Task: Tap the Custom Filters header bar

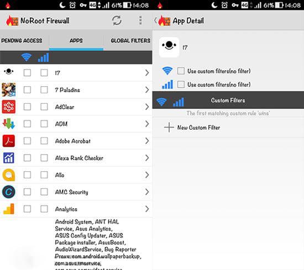Action: pyautogui.click(x=228, y=100)
